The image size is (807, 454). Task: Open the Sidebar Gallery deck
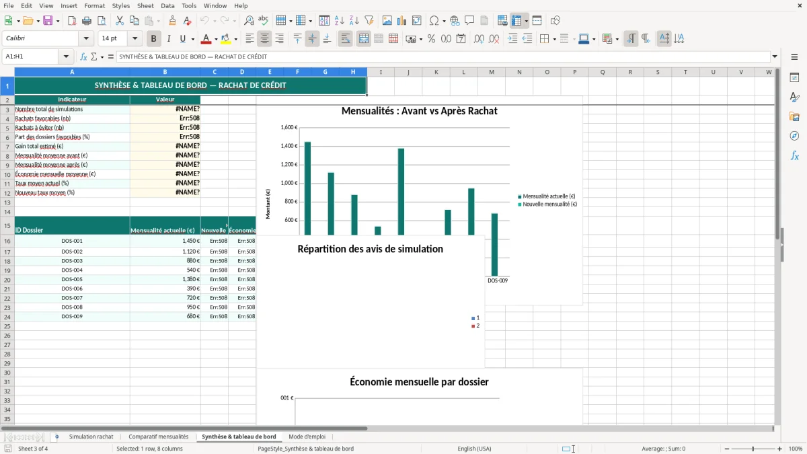(x=794, y=116)
